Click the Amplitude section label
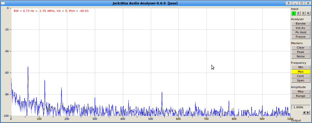 click(298, 87)
